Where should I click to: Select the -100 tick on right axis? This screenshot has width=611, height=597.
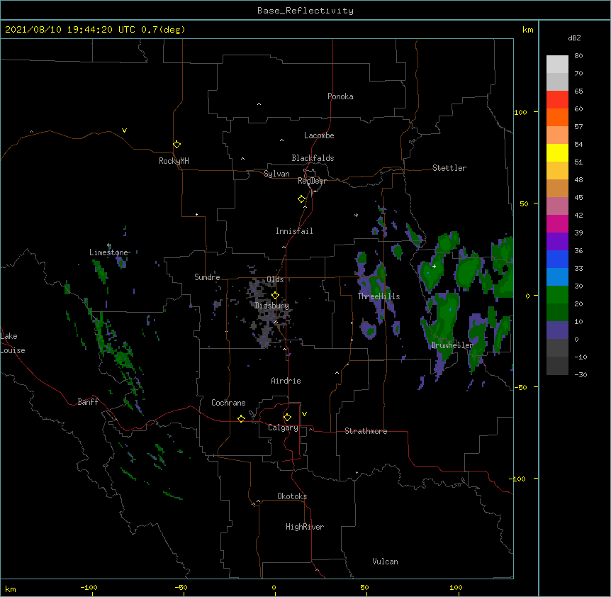[518, 479]
